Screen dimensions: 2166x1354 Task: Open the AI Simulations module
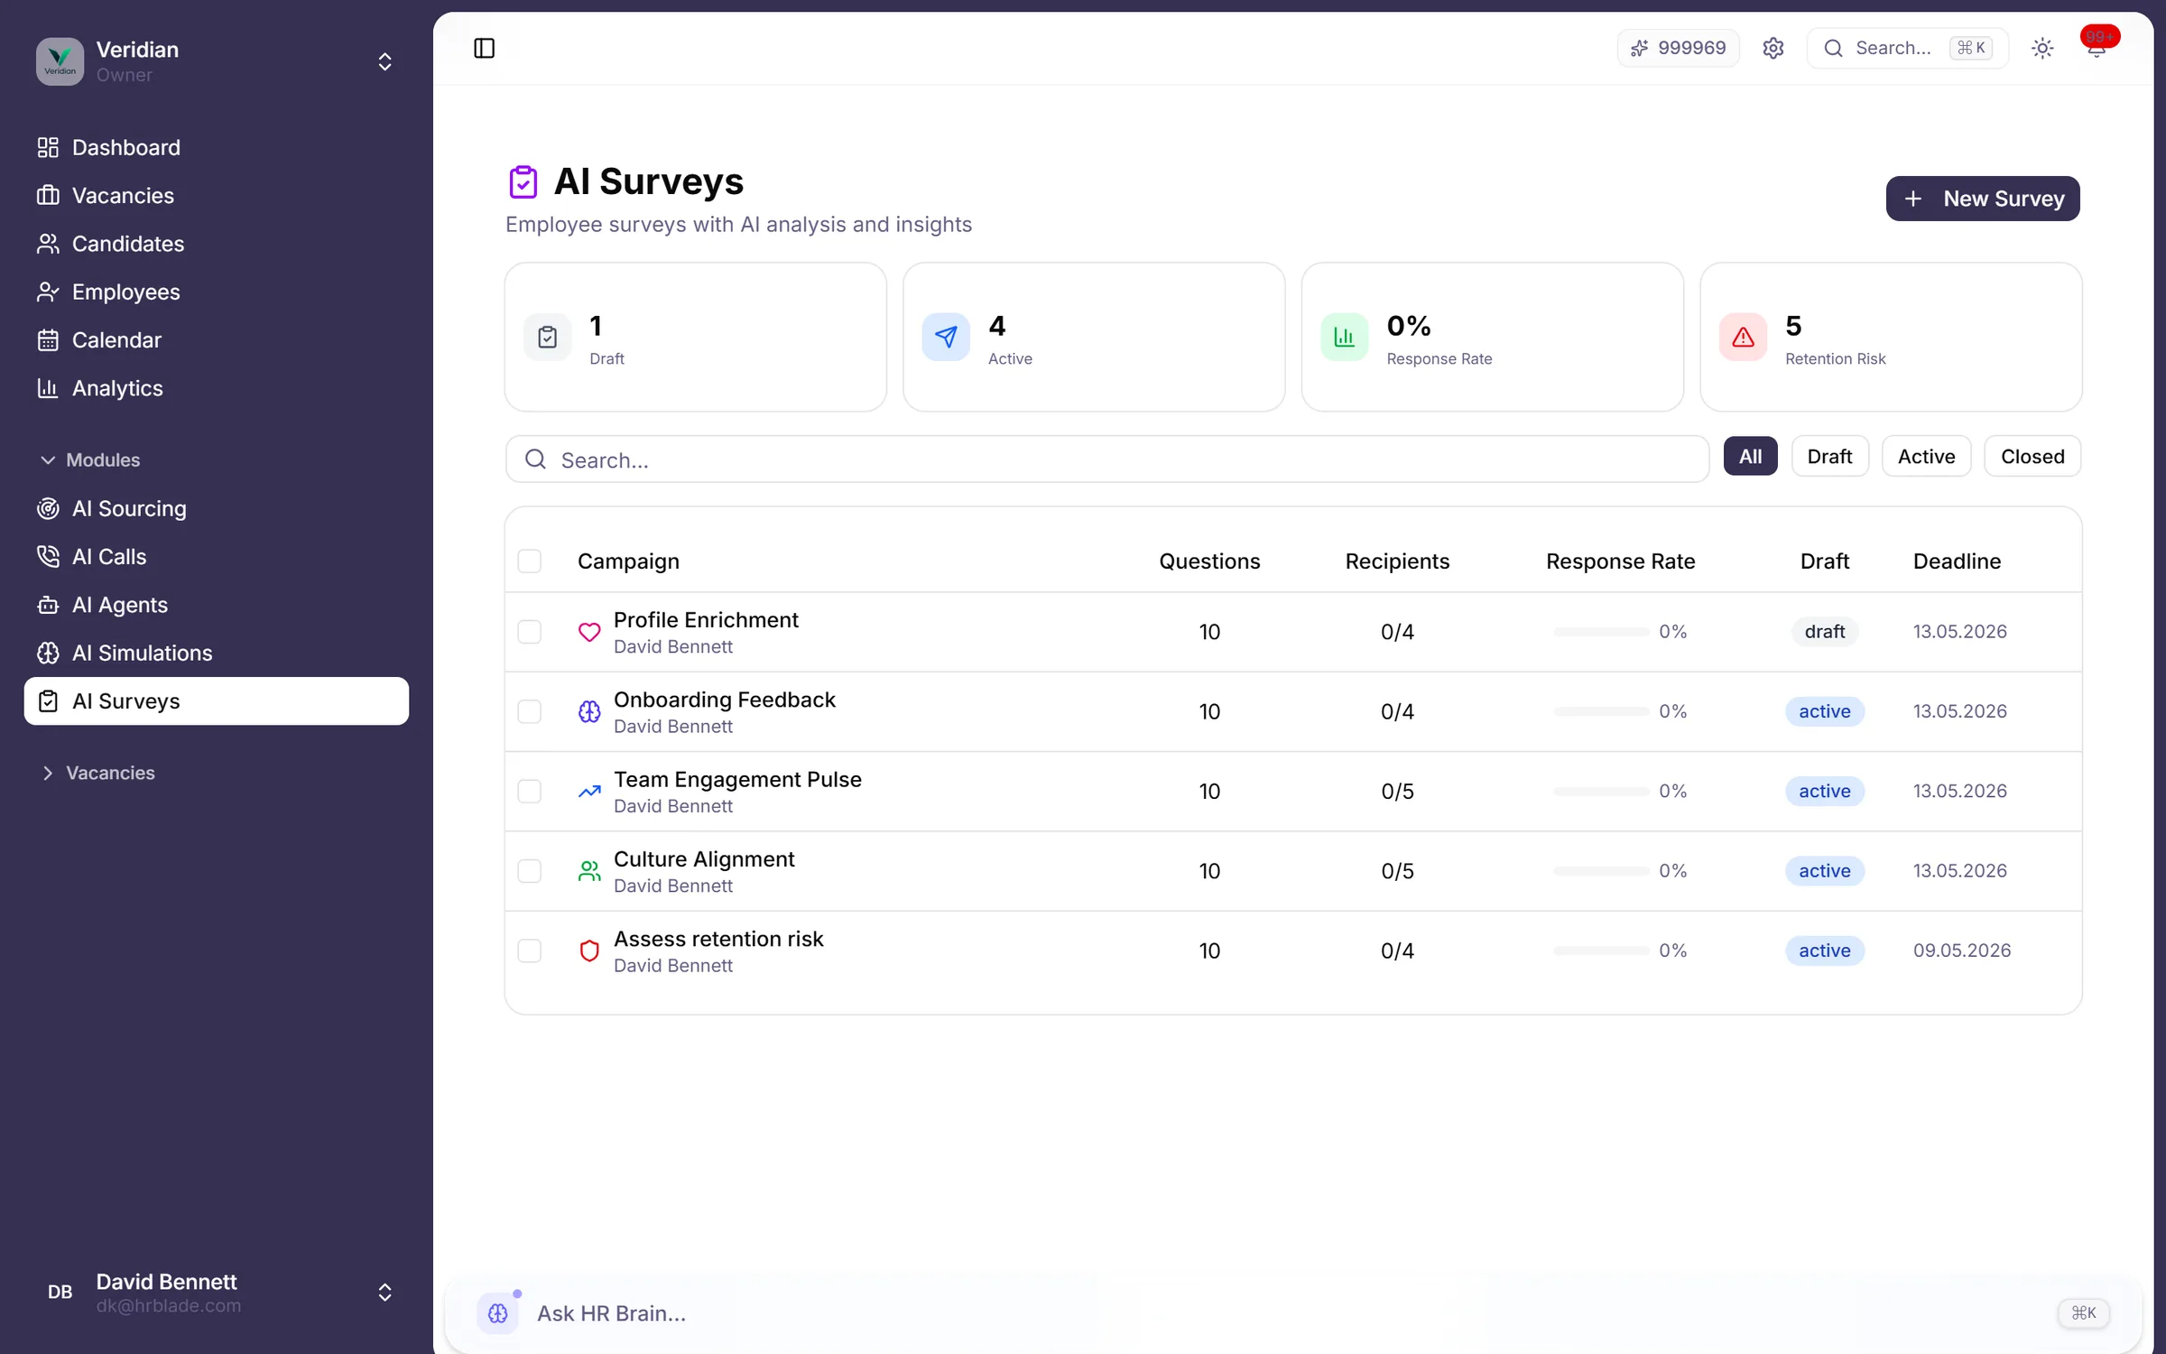click(217, 653)
